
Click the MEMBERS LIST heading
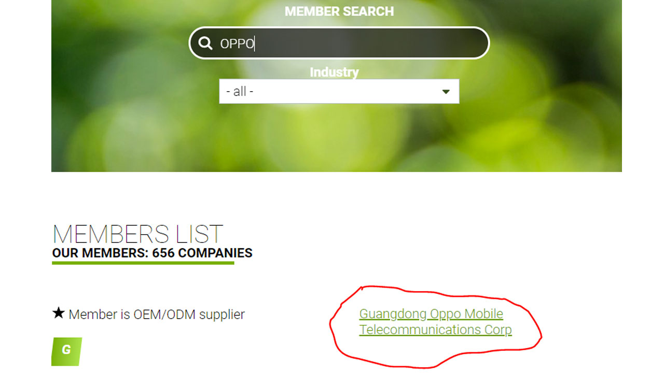[x=137, y=235]
